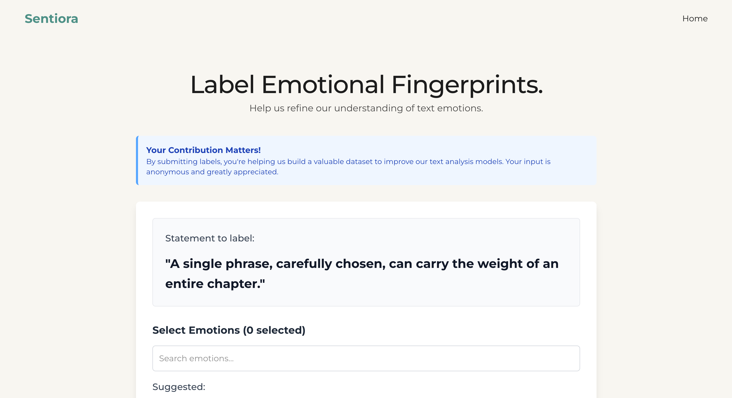The width and height of the screenshot is (732, 398).
Task: Click the Statement to label: caption
Action: pos(210,238)
